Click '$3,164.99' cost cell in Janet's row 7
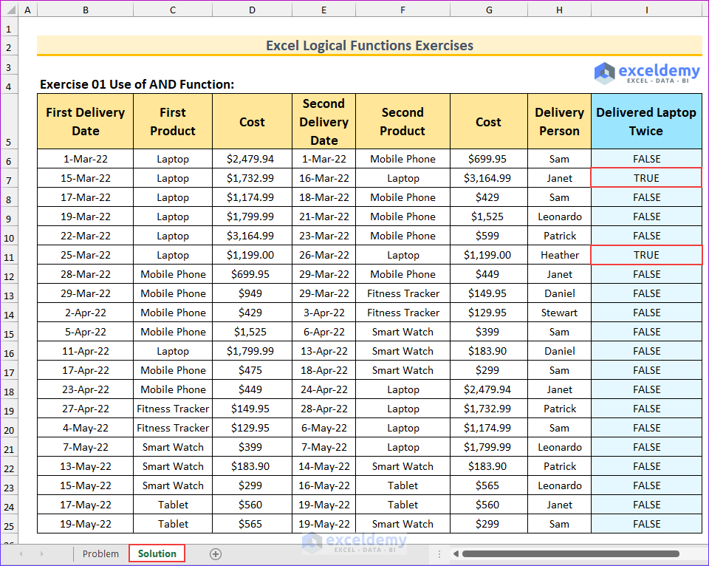 point(489,178)
